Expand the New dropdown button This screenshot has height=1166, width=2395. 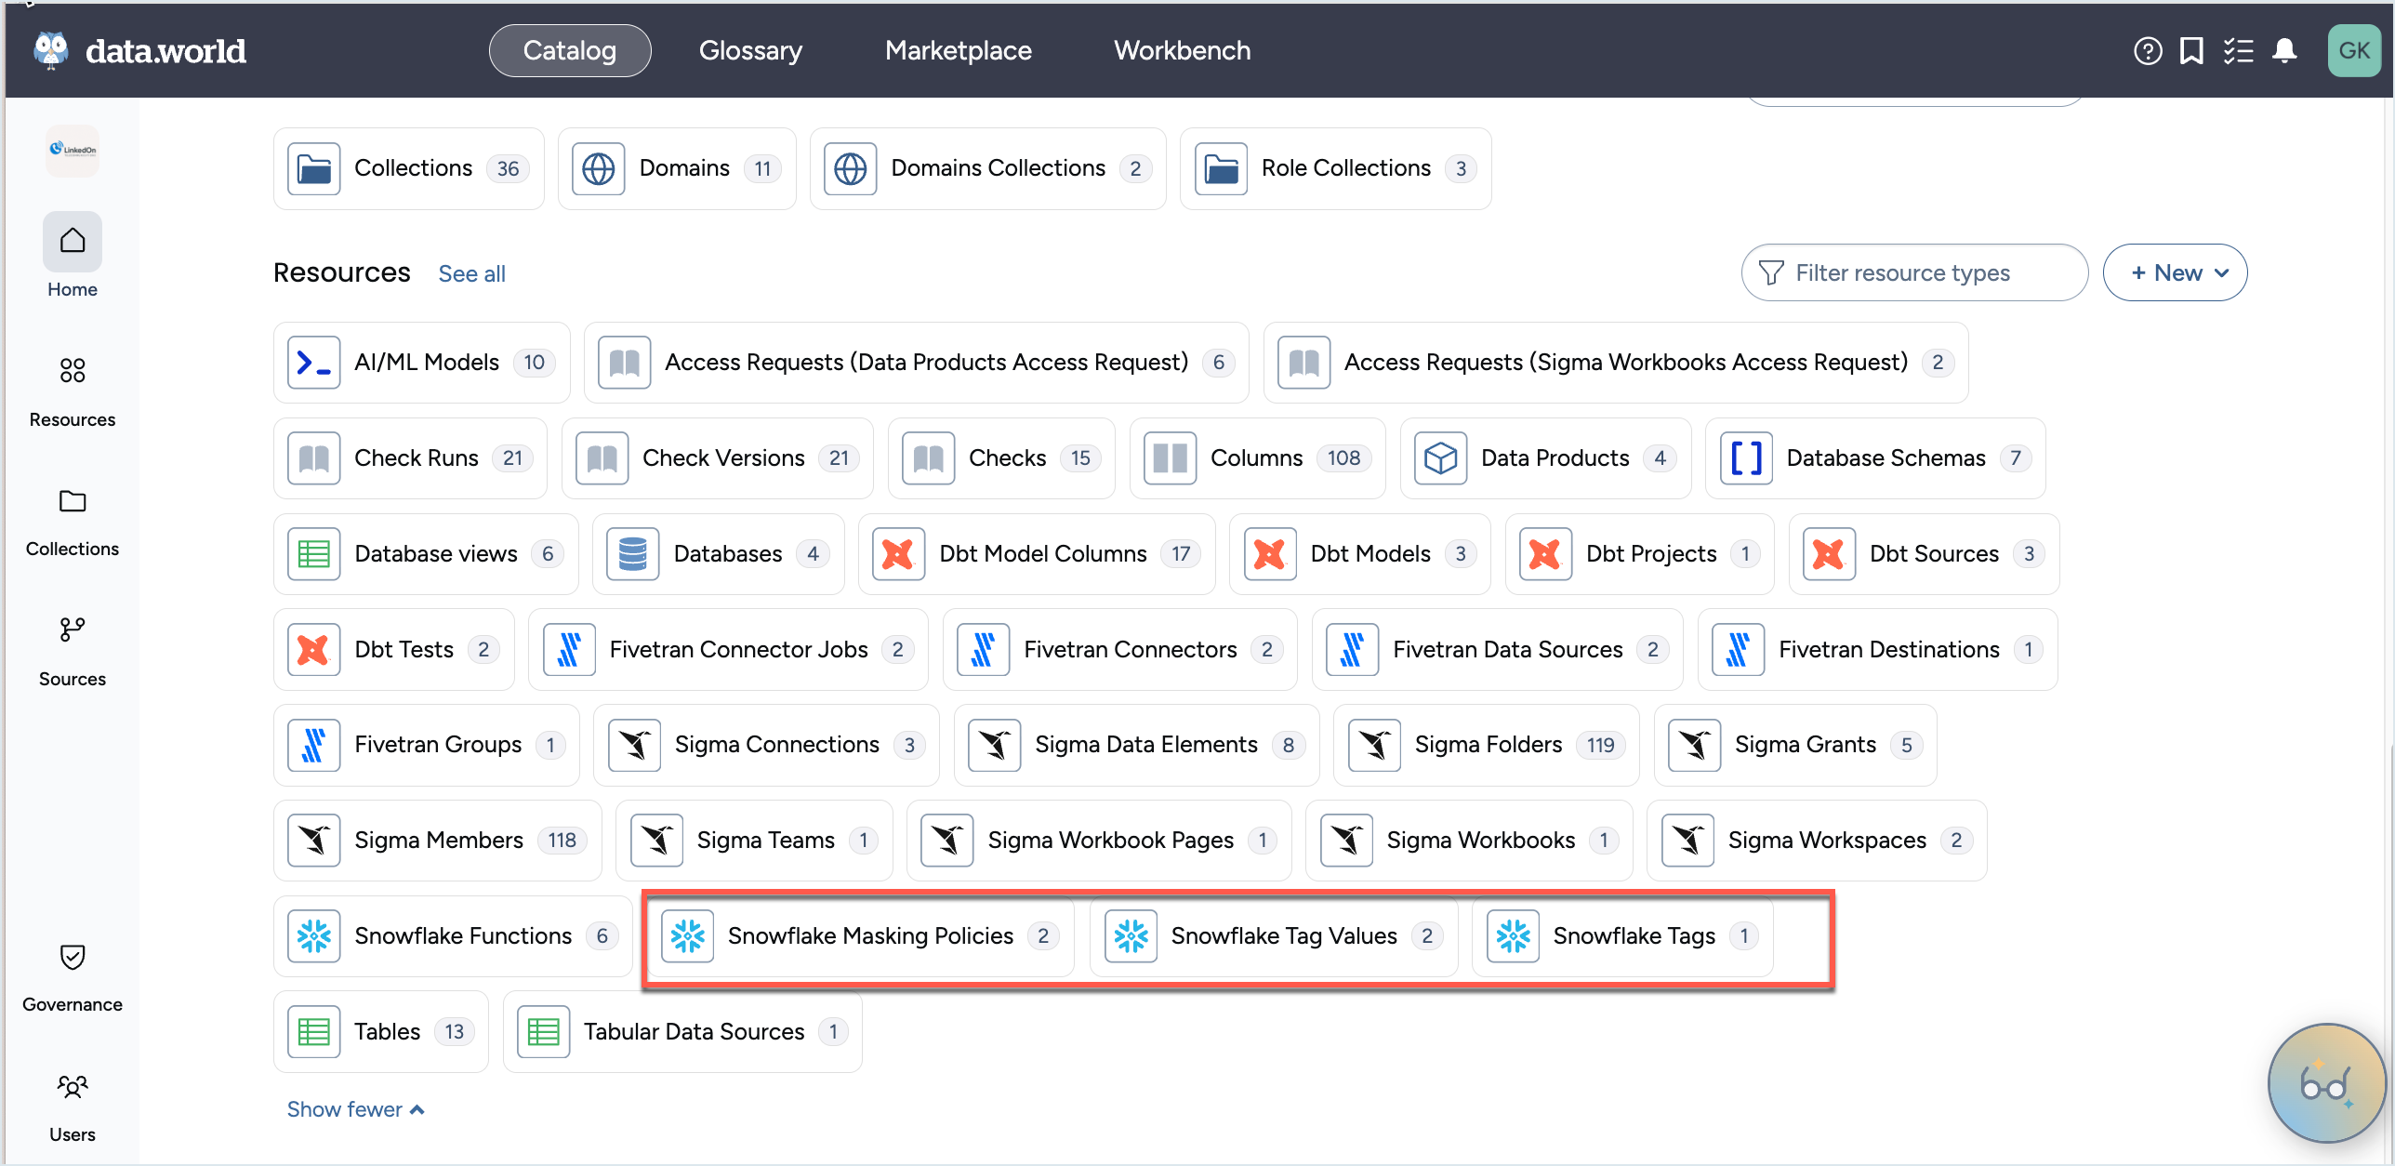point(2175,272)
